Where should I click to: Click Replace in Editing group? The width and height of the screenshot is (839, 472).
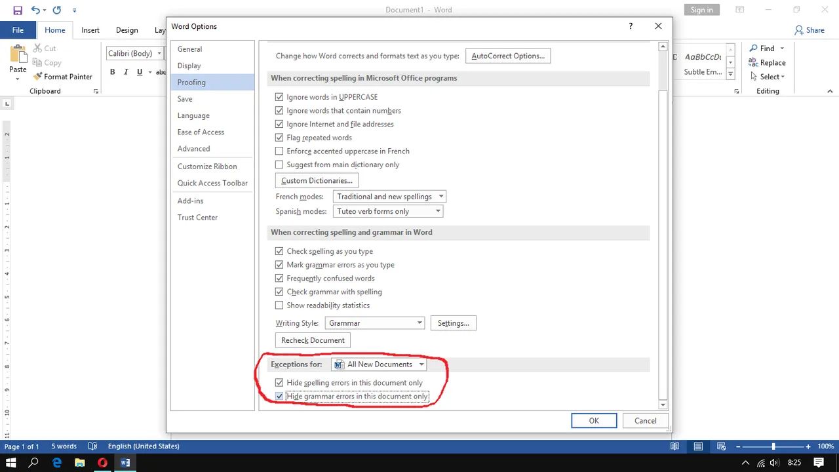767,62
